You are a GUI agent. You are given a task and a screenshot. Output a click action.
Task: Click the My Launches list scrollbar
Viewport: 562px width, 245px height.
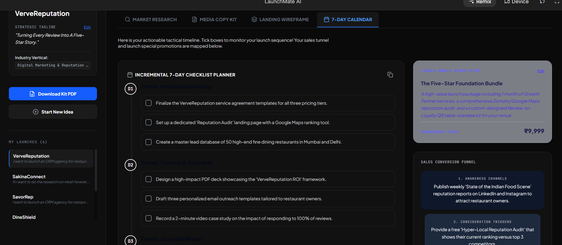[x=96, y=171]
